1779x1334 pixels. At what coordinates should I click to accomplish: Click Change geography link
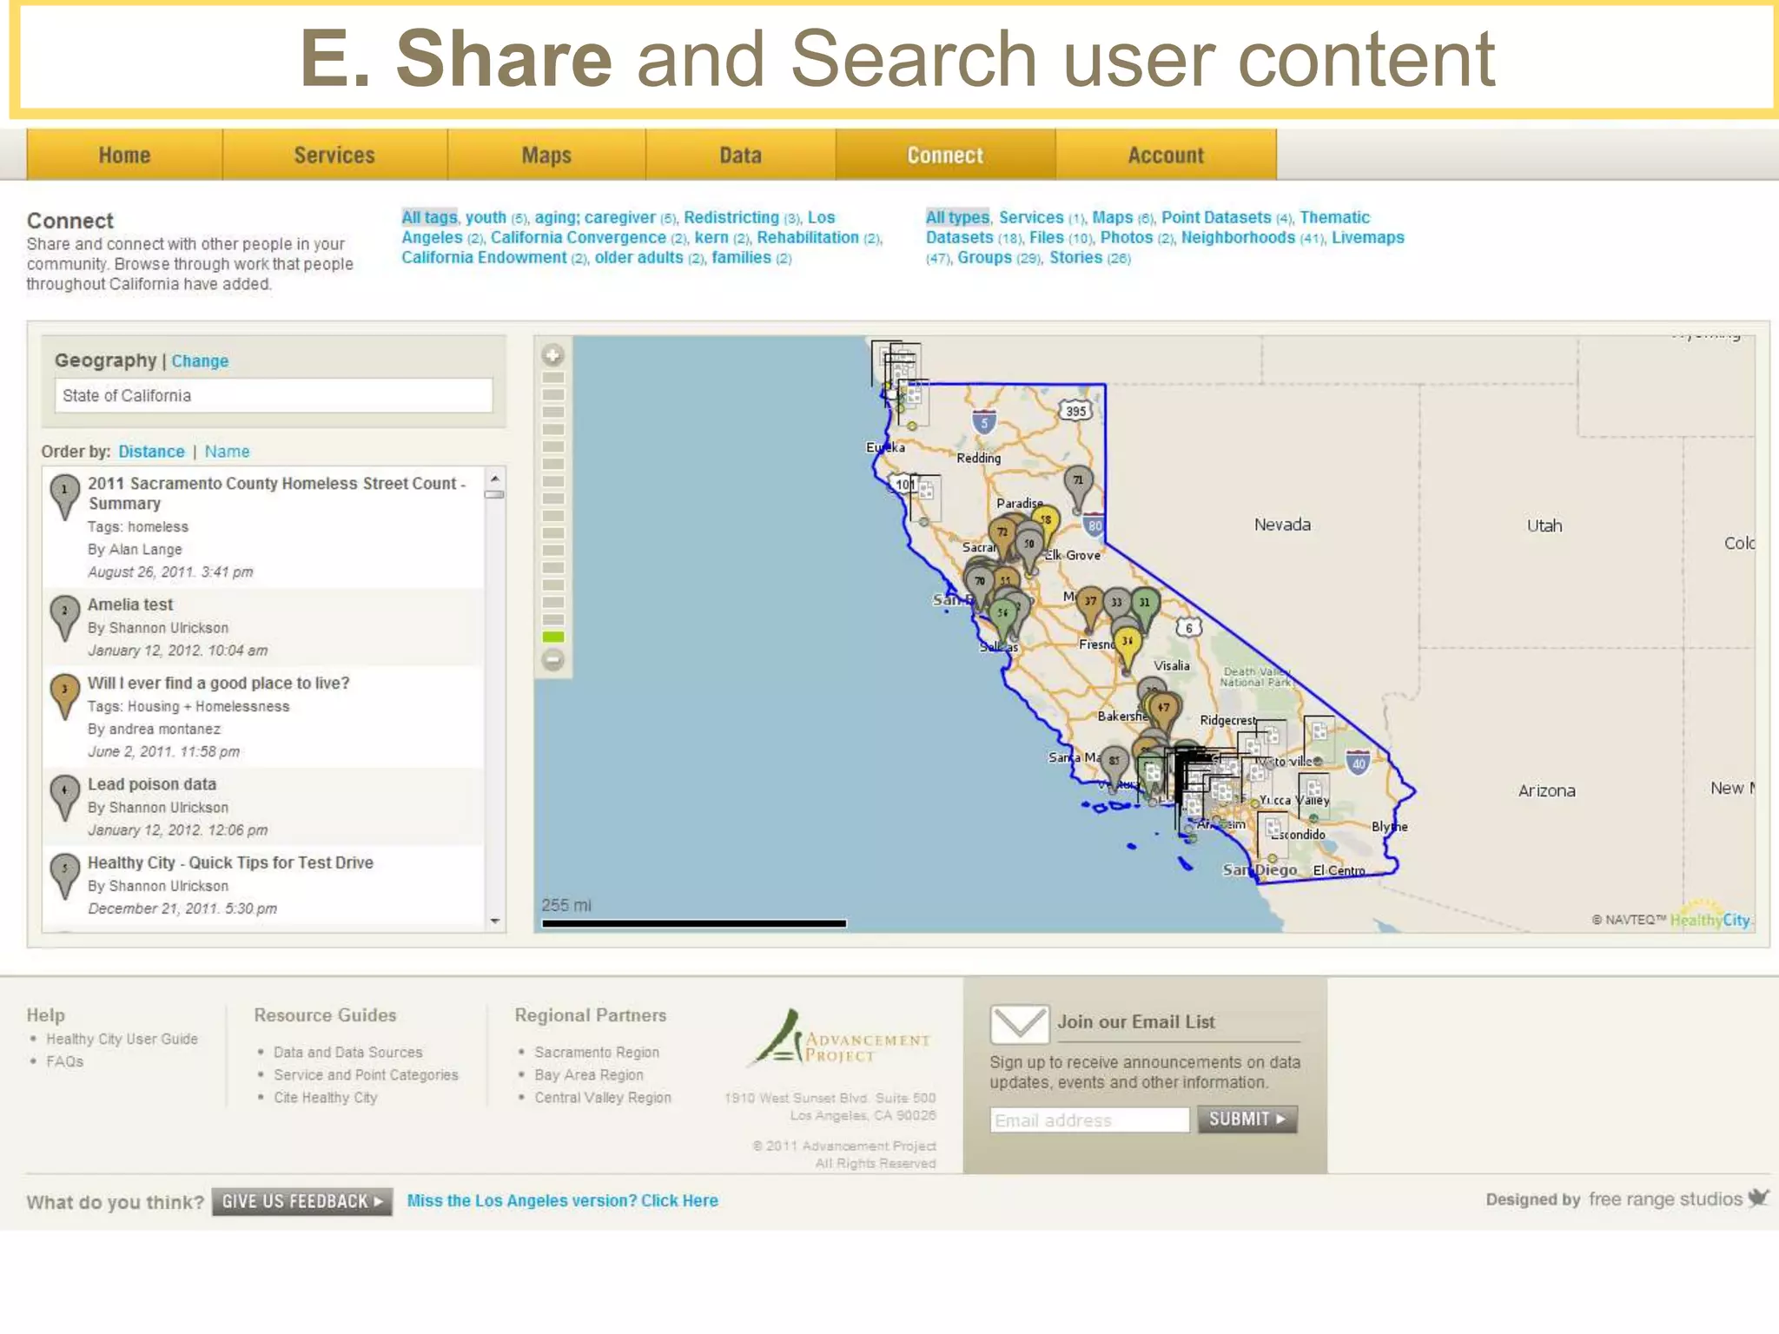click(200, 361)
